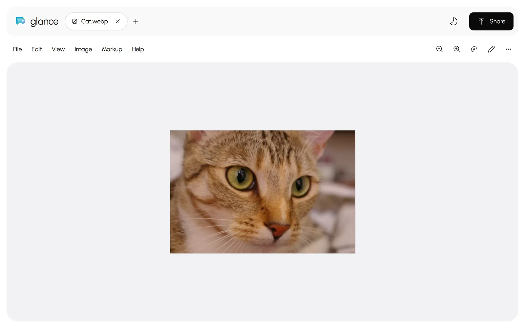The width and height of the screenshot is (525, 328).
Task: Open the Edit menu
Action: point(36,49)
